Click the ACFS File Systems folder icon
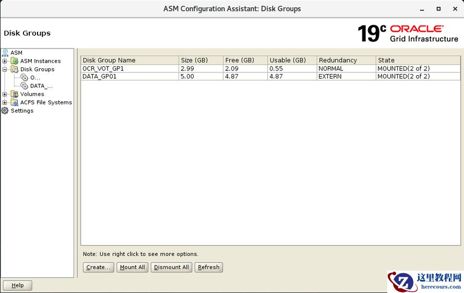Screen dimensions: 464x293 click(15, 103)
